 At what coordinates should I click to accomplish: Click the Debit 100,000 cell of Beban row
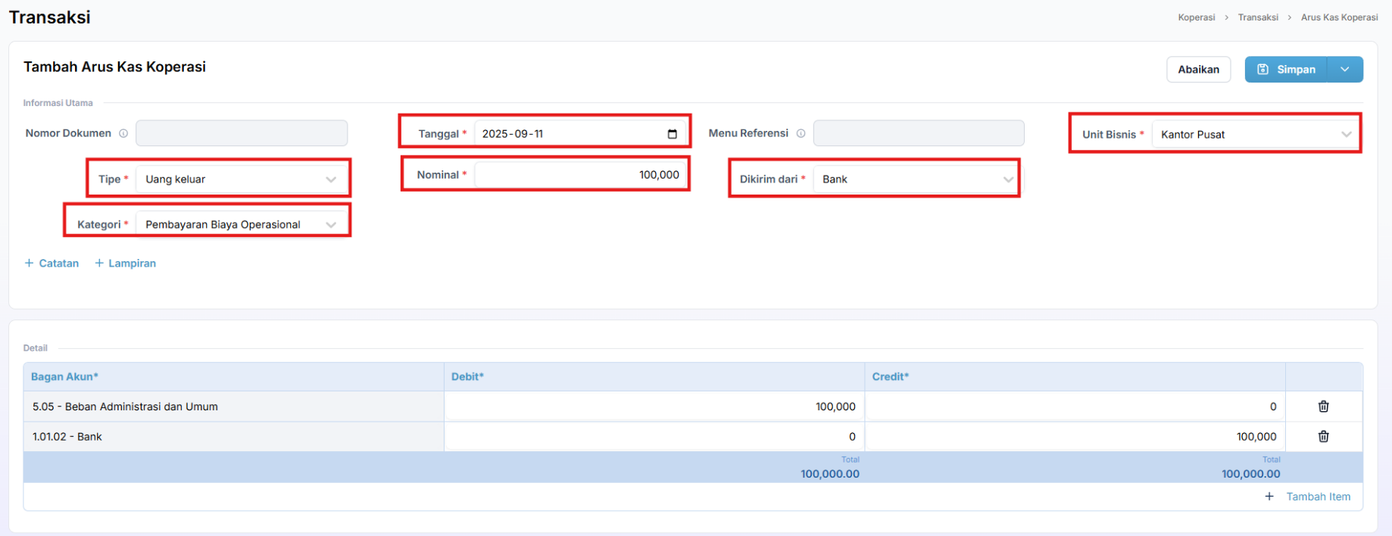[x=654, y=407]
